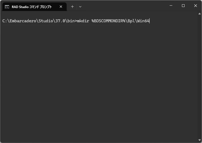The image size is (202, 143).
Task: Click the scrollbar down arrow
Action: pos(200,140)
